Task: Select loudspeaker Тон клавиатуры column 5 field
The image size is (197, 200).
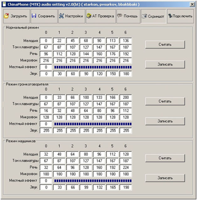Action: coord(112,104)
